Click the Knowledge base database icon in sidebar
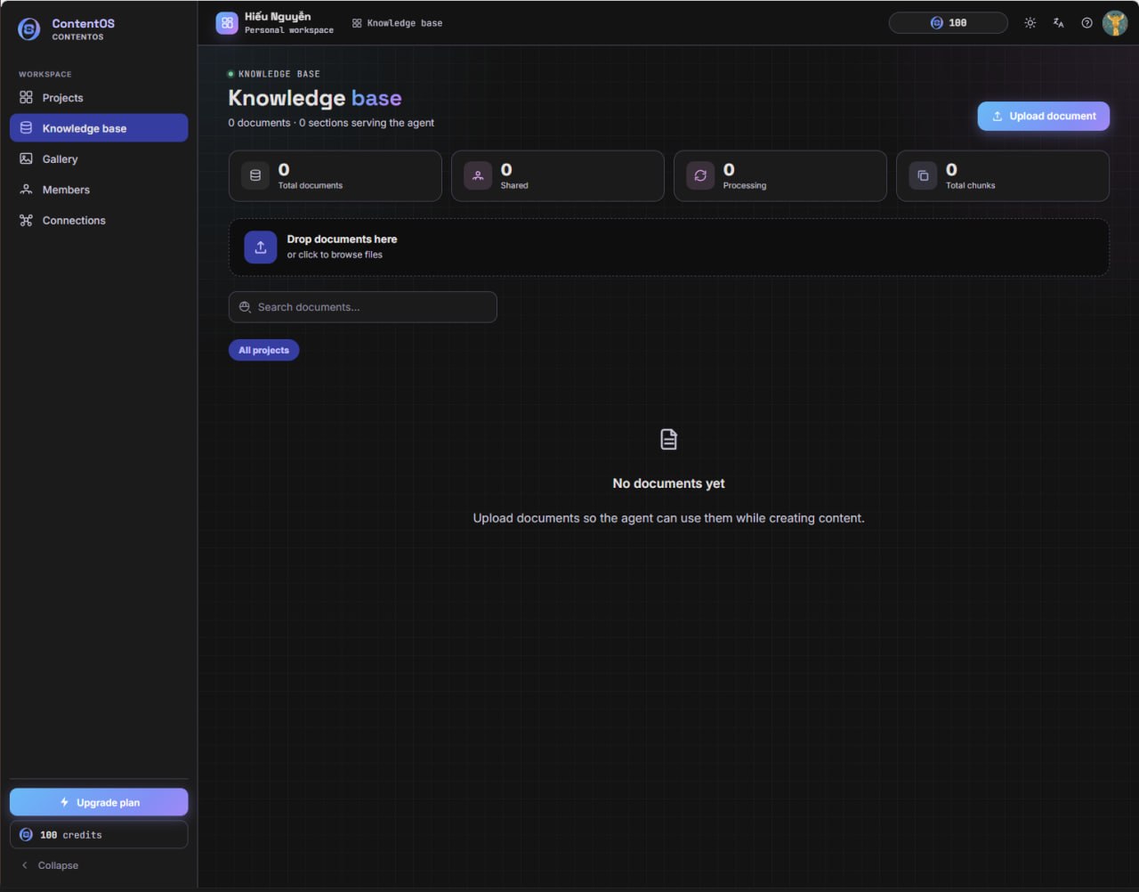Viewport: 1139px width, 892px height. coord(26,128)
